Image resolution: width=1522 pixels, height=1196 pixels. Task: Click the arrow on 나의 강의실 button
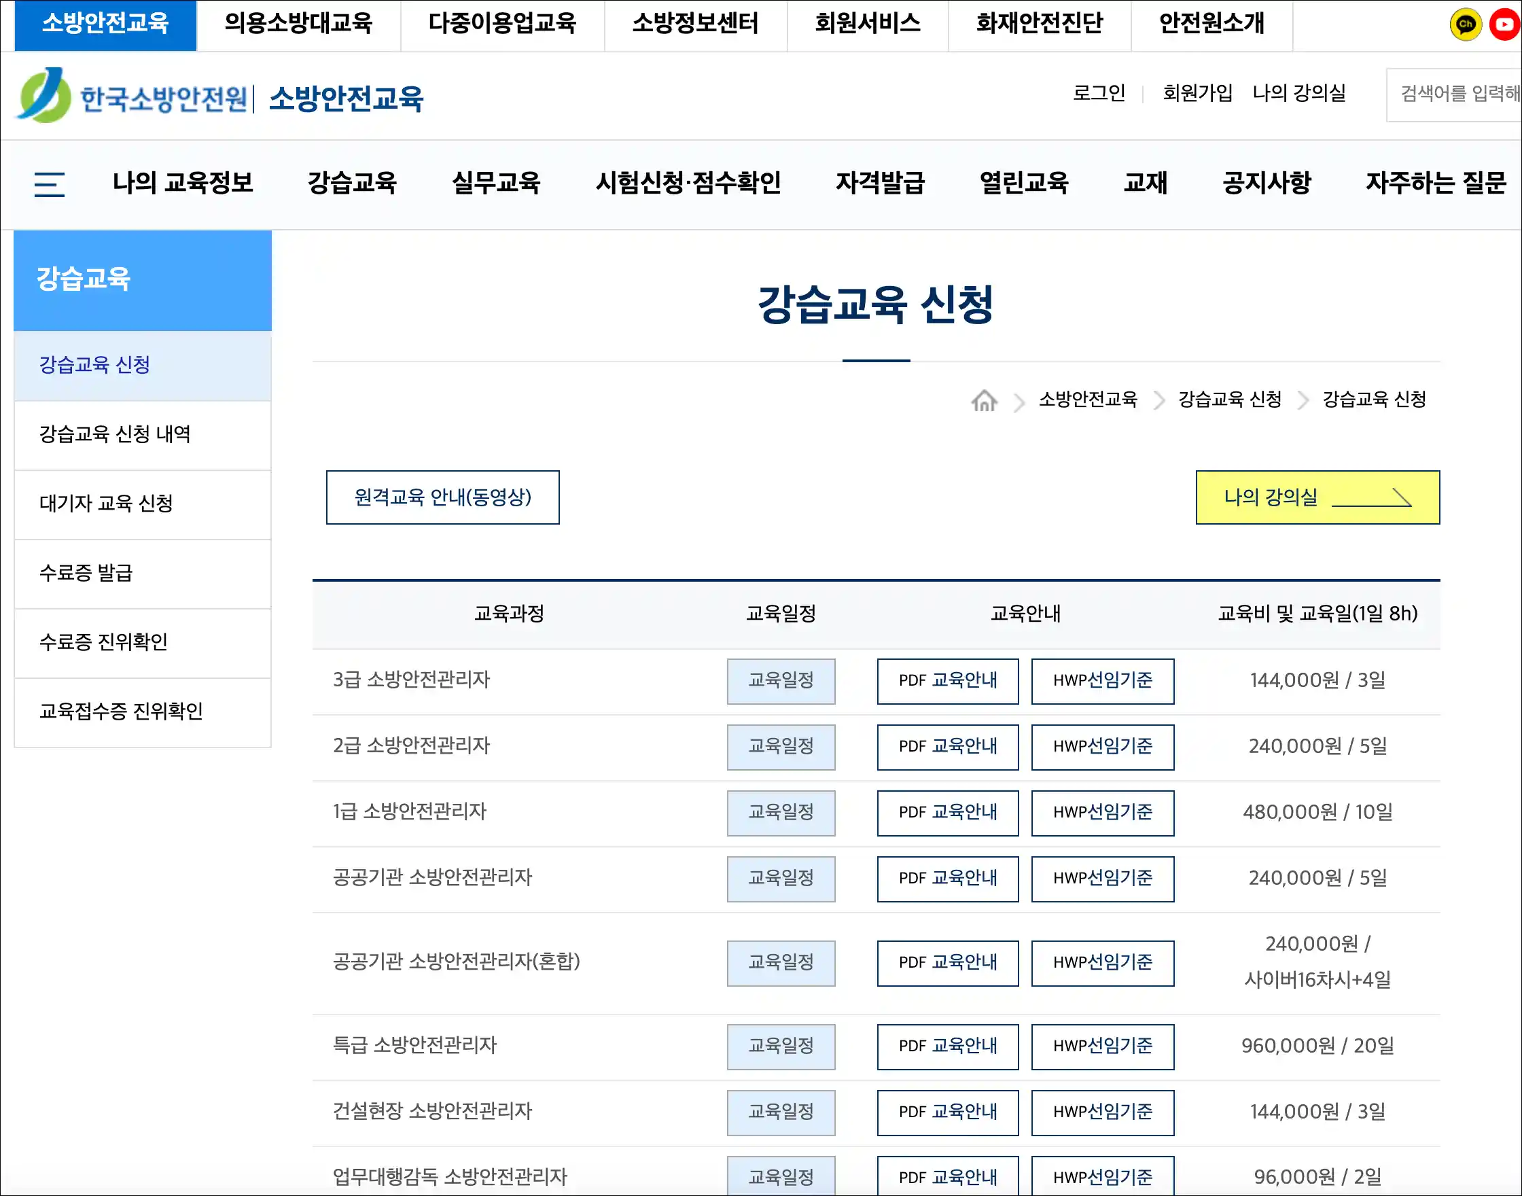[x=1371, y=498]
